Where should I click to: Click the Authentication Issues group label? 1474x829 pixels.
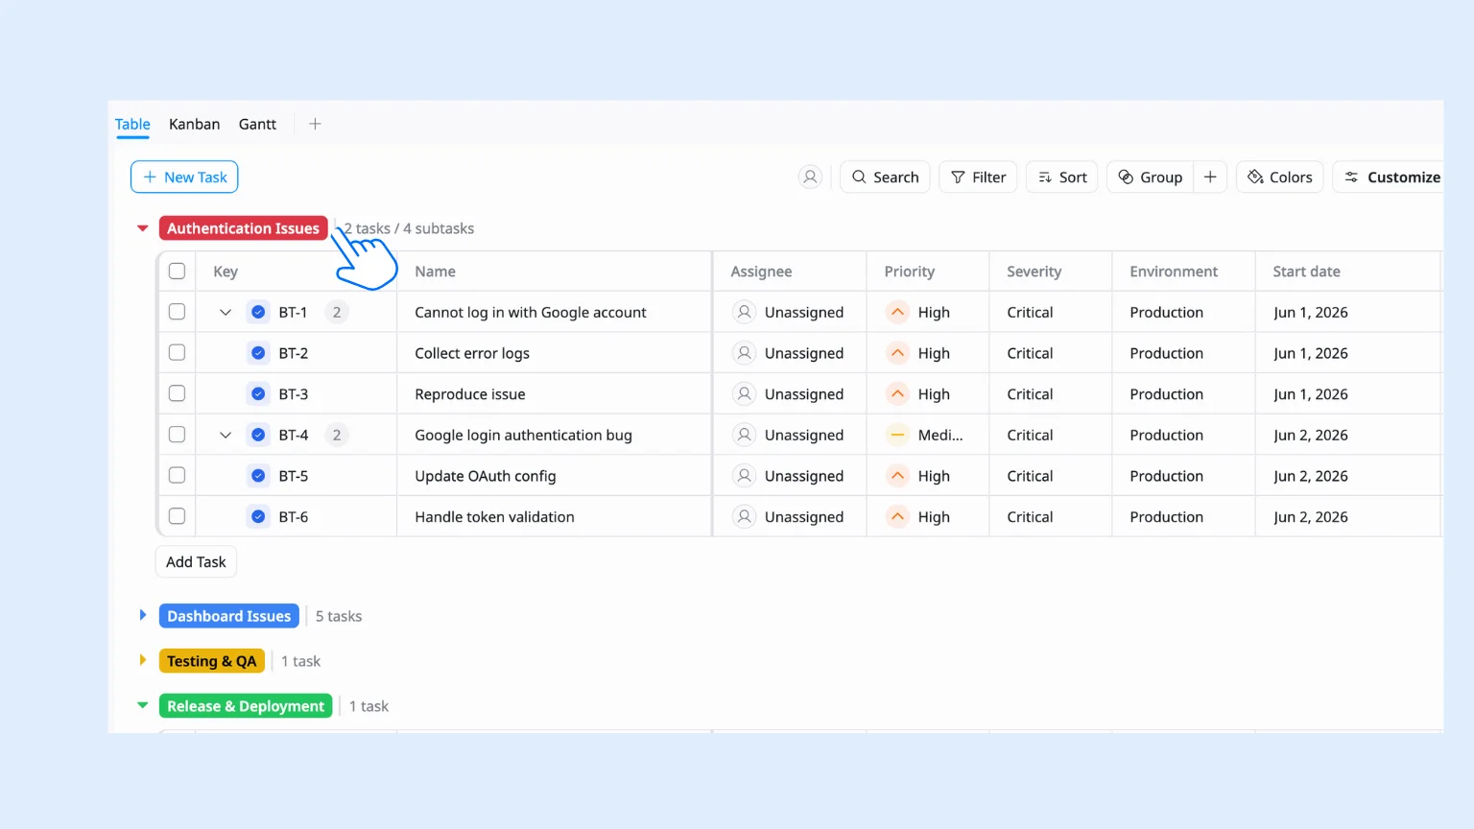[x=243, y=228]
